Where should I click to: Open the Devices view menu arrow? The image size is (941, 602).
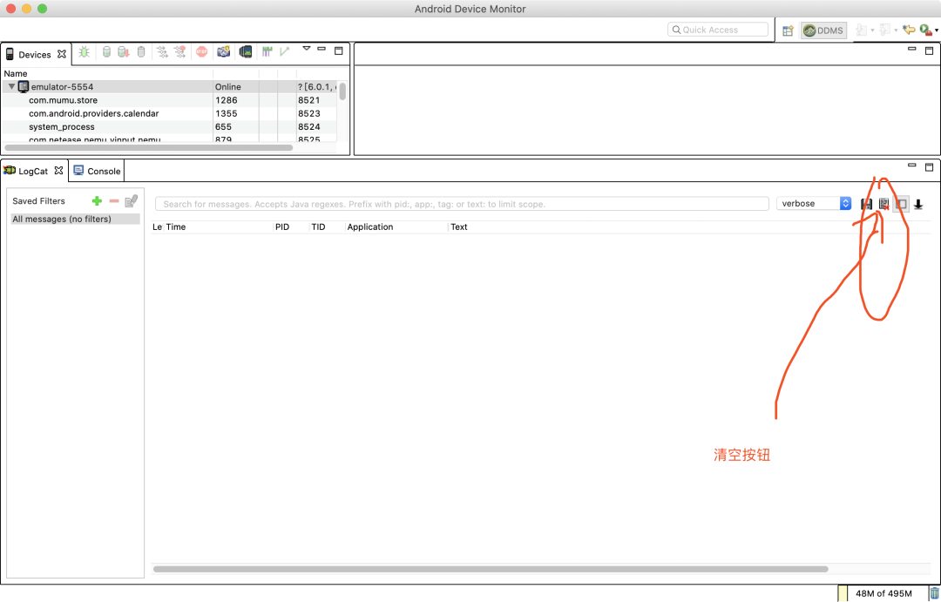pos(307,50)
